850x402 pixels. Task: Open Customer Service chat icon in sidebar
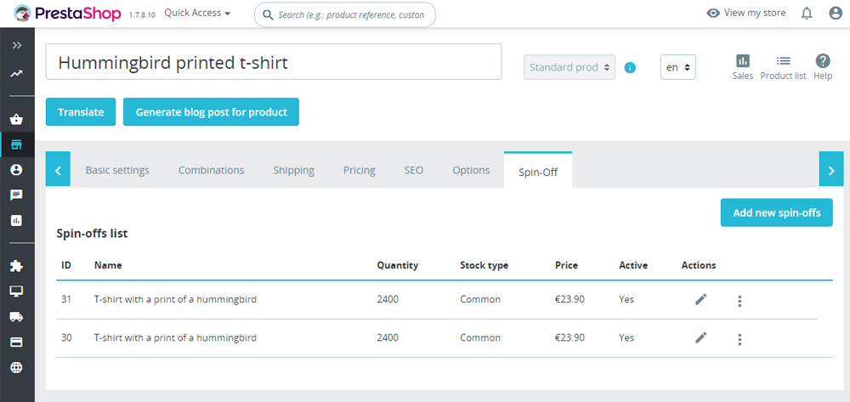click(17, 195)
